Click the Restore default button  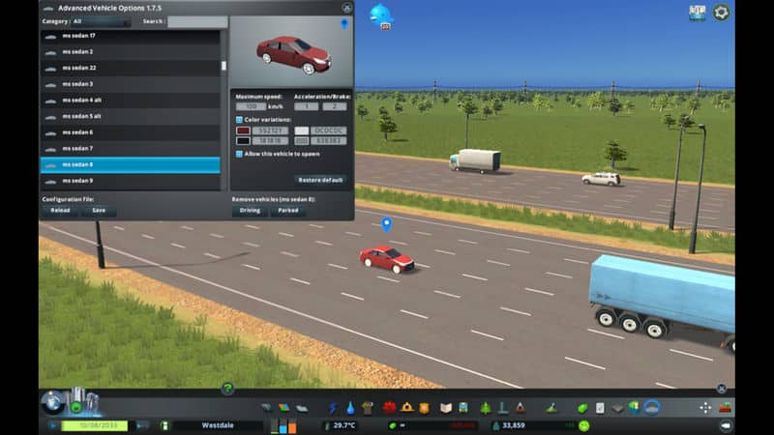pyautogui.click(x=320, y=180)
